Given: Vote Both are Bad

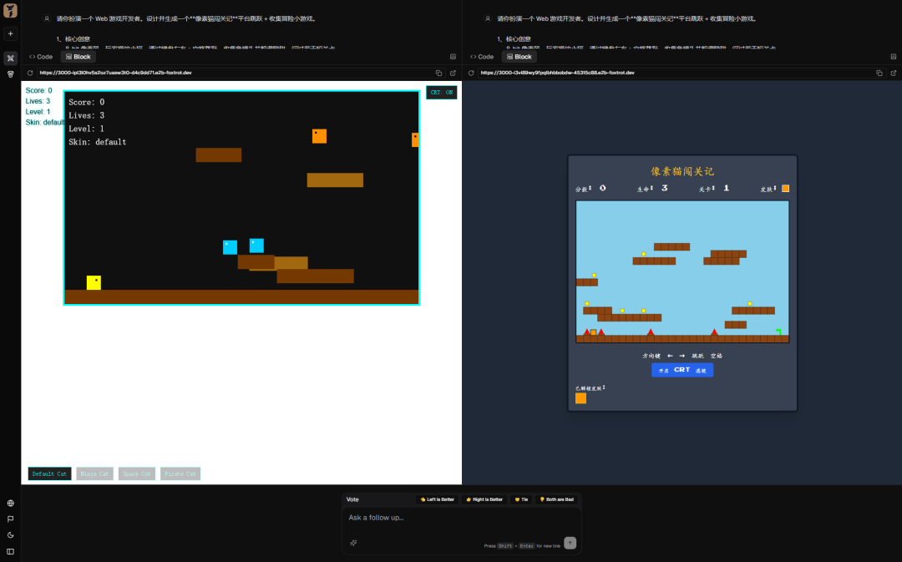Looking at the screenshot, I should pos(557,499).
